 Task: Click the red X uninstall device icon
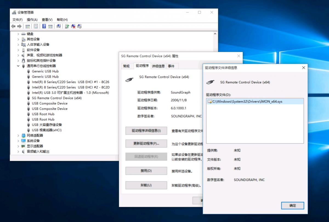pos(73,26)
